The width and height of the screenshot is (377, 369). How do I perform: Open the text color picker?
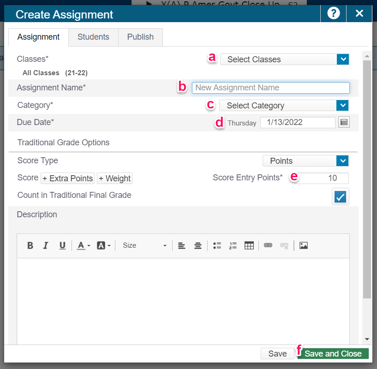click(83, 245)
